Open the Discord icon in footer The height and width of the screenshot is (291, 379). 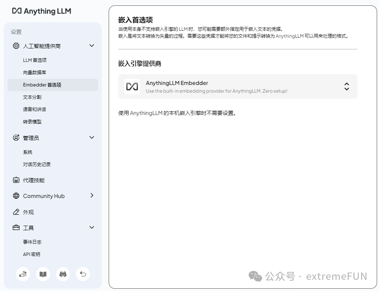coord(63,274)
